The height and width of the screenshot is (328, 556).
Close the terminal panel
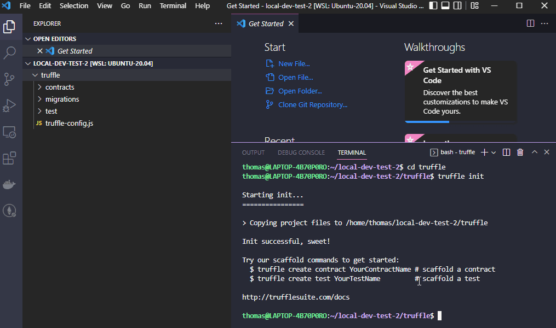click(x=547, y=152)
